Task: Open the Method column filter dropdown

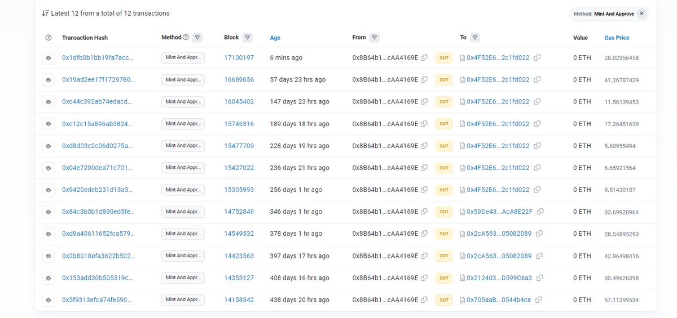Action: pyautogui.click(x=197, y=38)
